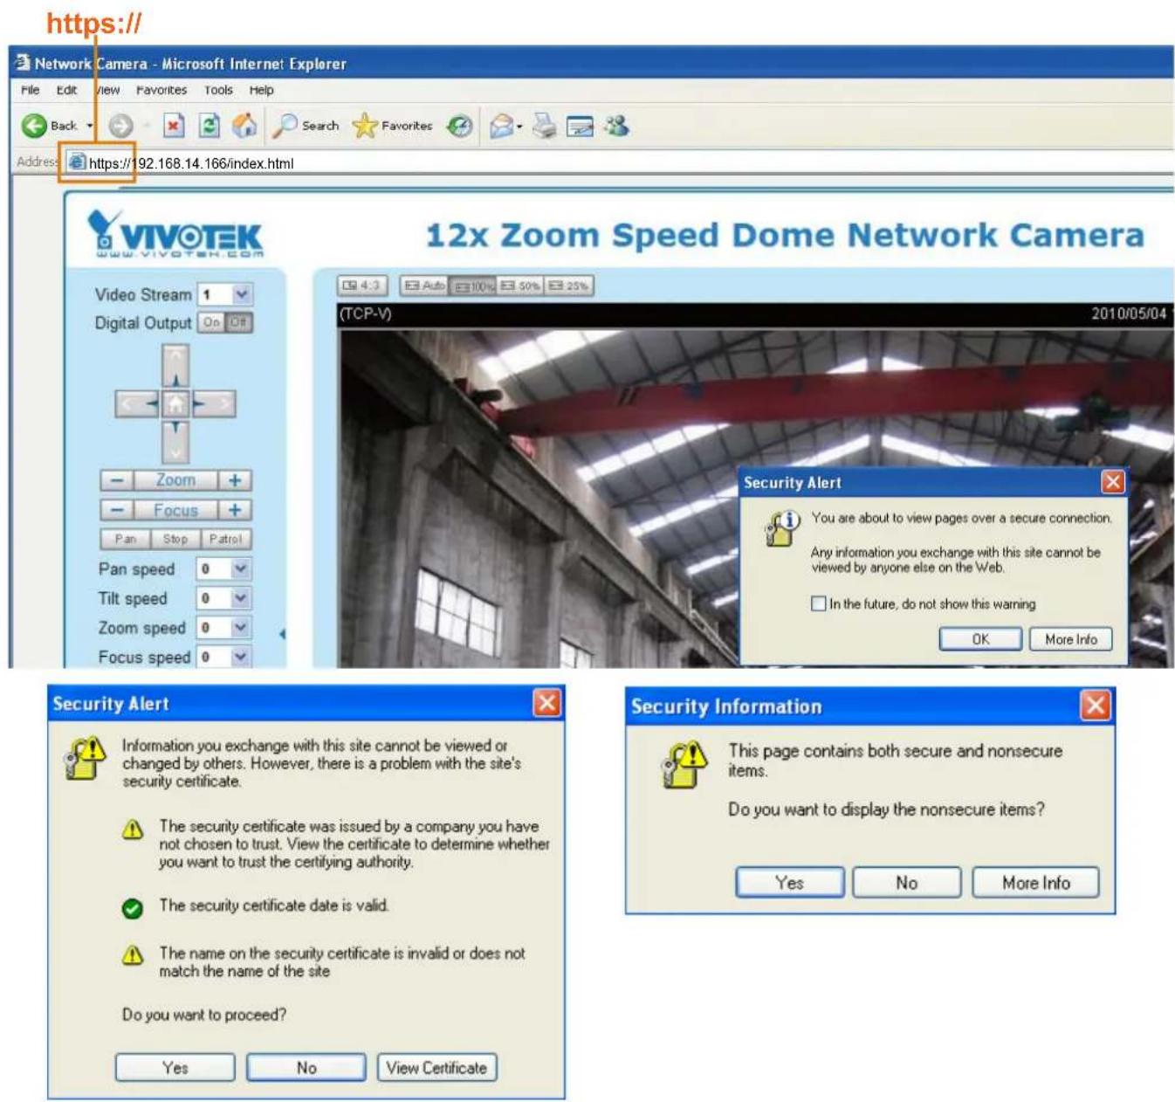The width and height of the screenshot is (1175, 1102).
Task: Collapse the control panel with the side arrow
Action: [282, 634]
